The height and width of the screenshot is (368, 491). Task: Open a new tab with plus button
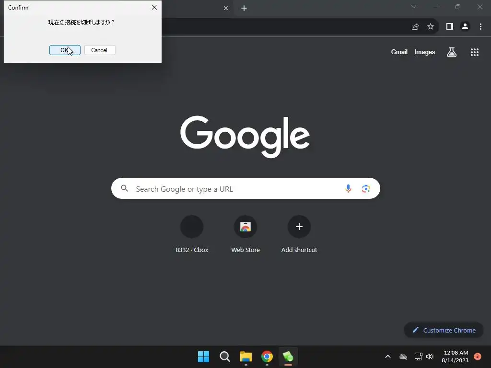click(244, 8)
